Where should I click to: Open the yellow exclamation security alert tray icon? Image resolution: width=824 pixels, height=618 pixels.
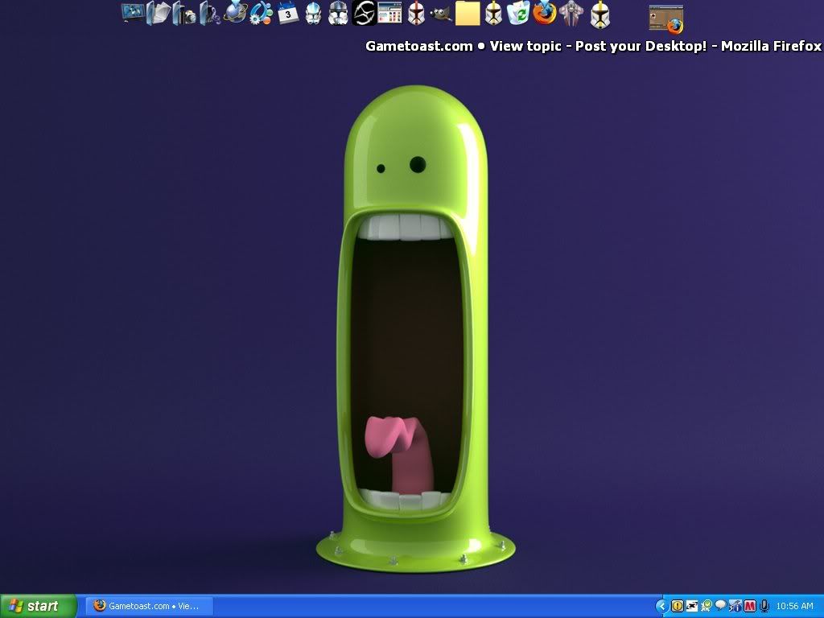tap(678, 606)
